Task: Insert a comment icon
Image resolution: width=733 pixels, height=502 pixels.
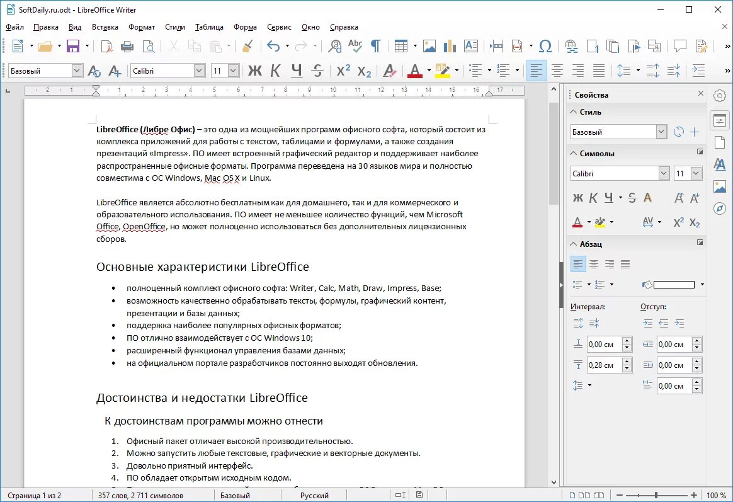Action: coord(679,46)
